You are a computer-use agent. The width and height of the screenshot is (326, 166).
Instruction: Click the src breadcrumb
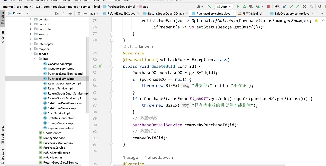[19, 7]
